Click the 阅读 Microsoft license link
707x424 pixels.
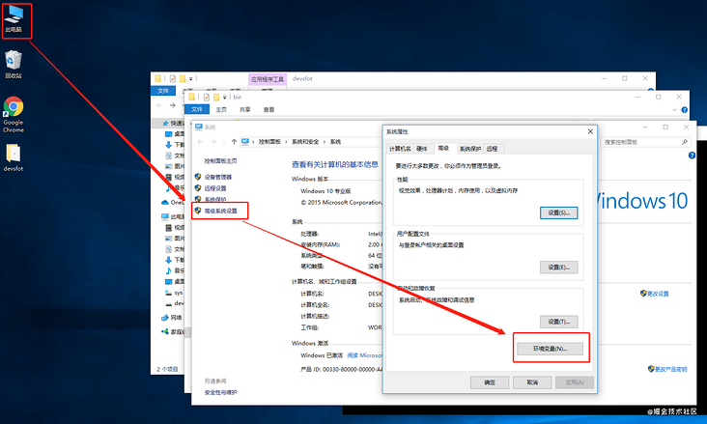pos(365,355)
